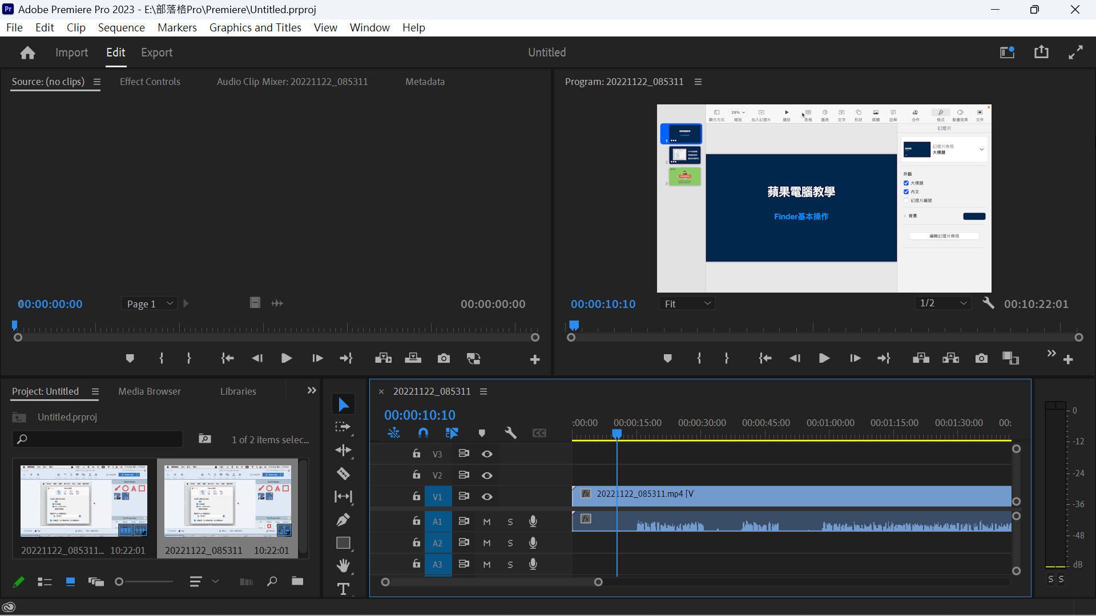Toggle Snap in Timeline
The height and width of the screenshot is (616, 1096).
423,433
